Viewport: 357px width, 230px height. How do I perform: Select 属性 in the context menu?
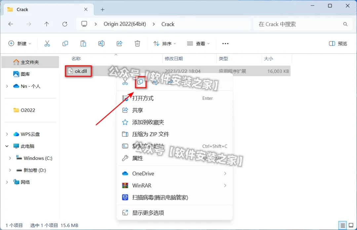tap(175, 158)
